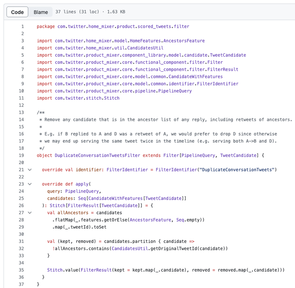Screen dimensions: 295x288
Task: Click the "Remove any candidate" comment line
Action: click(x=166, y=119)
